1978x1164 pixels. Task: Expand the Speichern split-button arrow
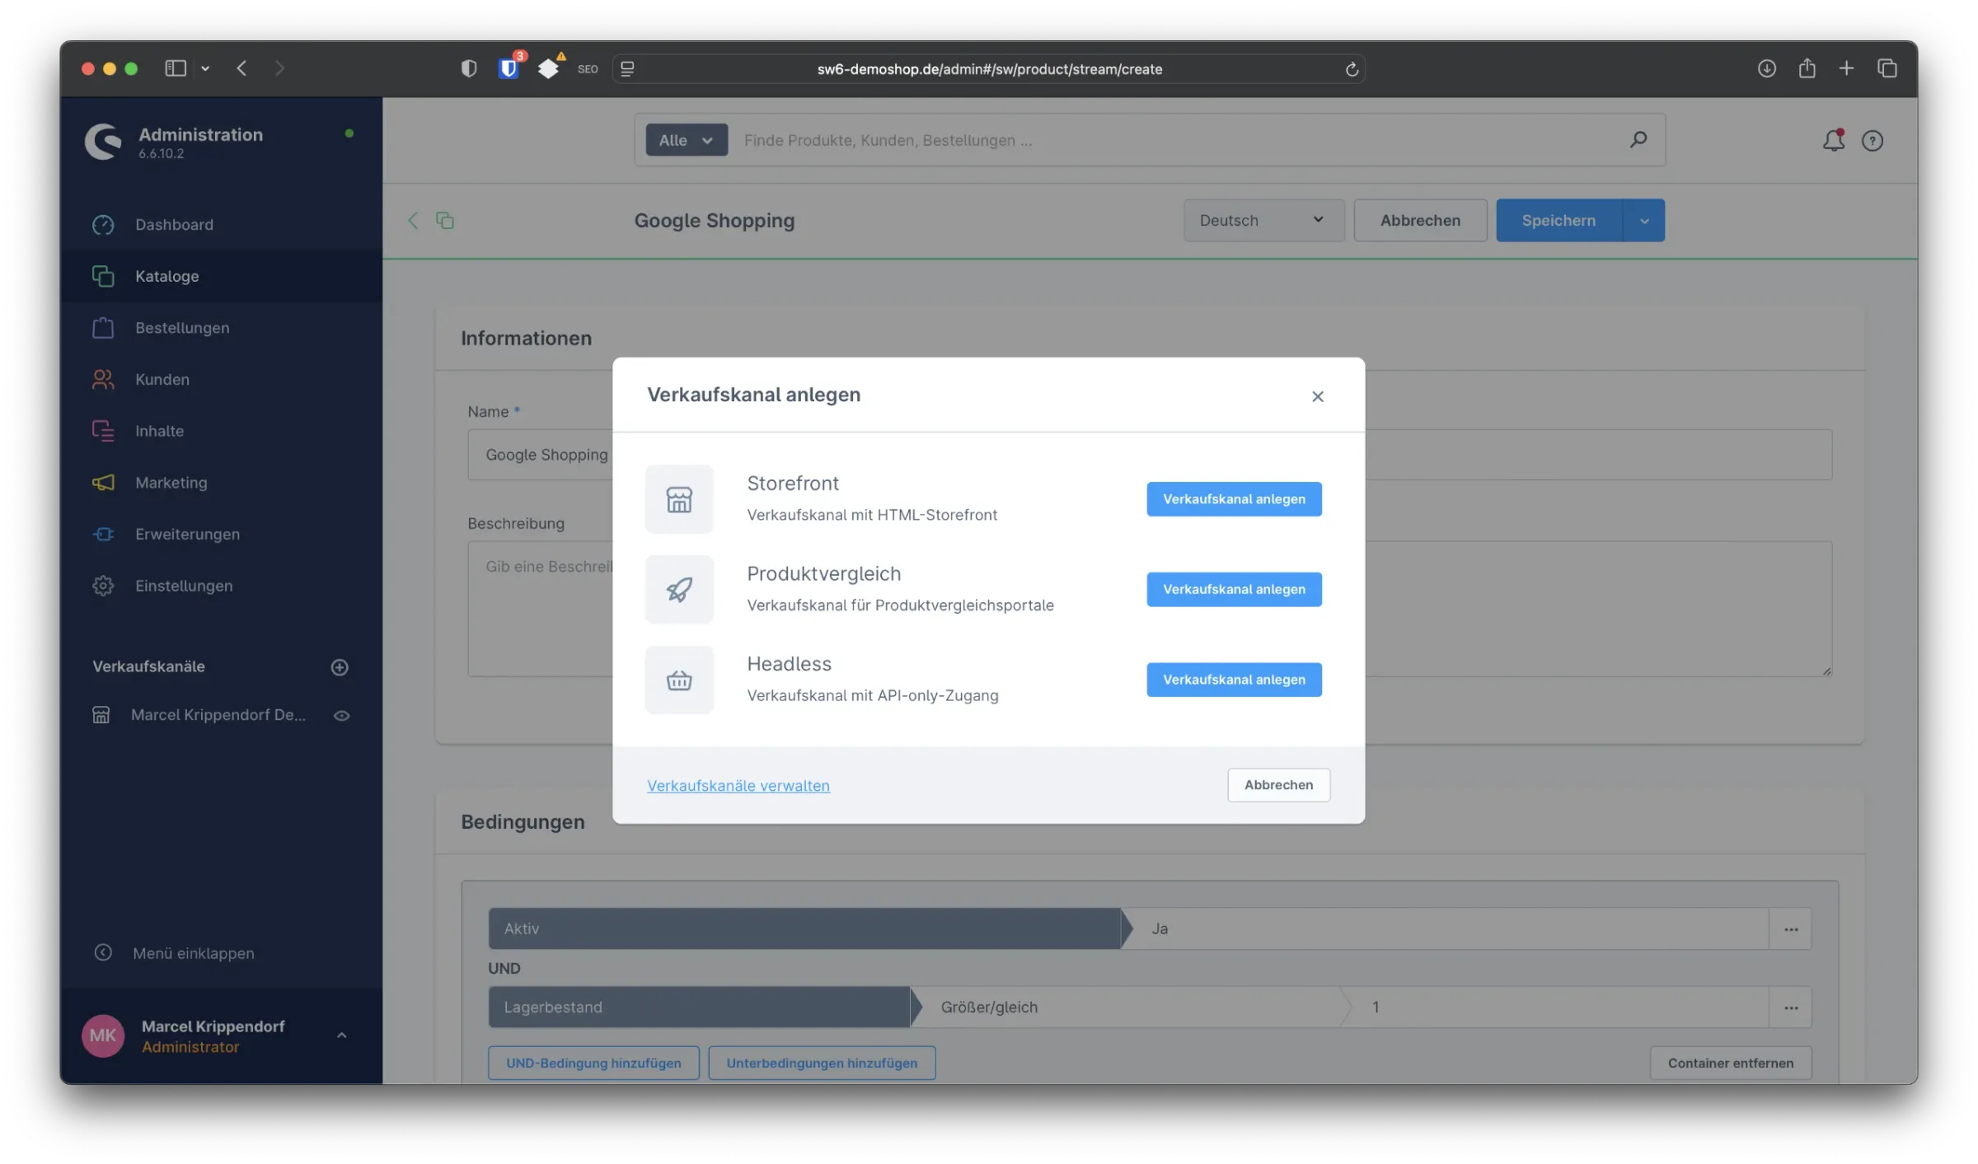(1645, 220)
